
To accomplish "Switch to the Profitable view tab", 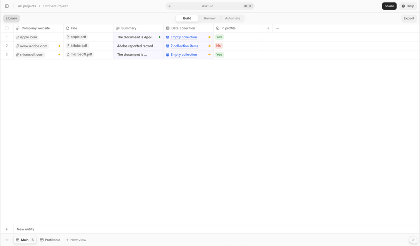I will click(x=50, y=240).
